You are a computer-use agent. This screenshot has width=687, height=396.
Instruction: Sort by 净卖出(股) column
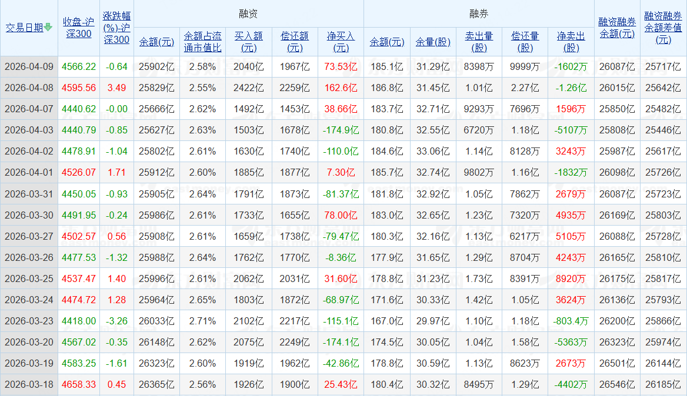point(571,42)
